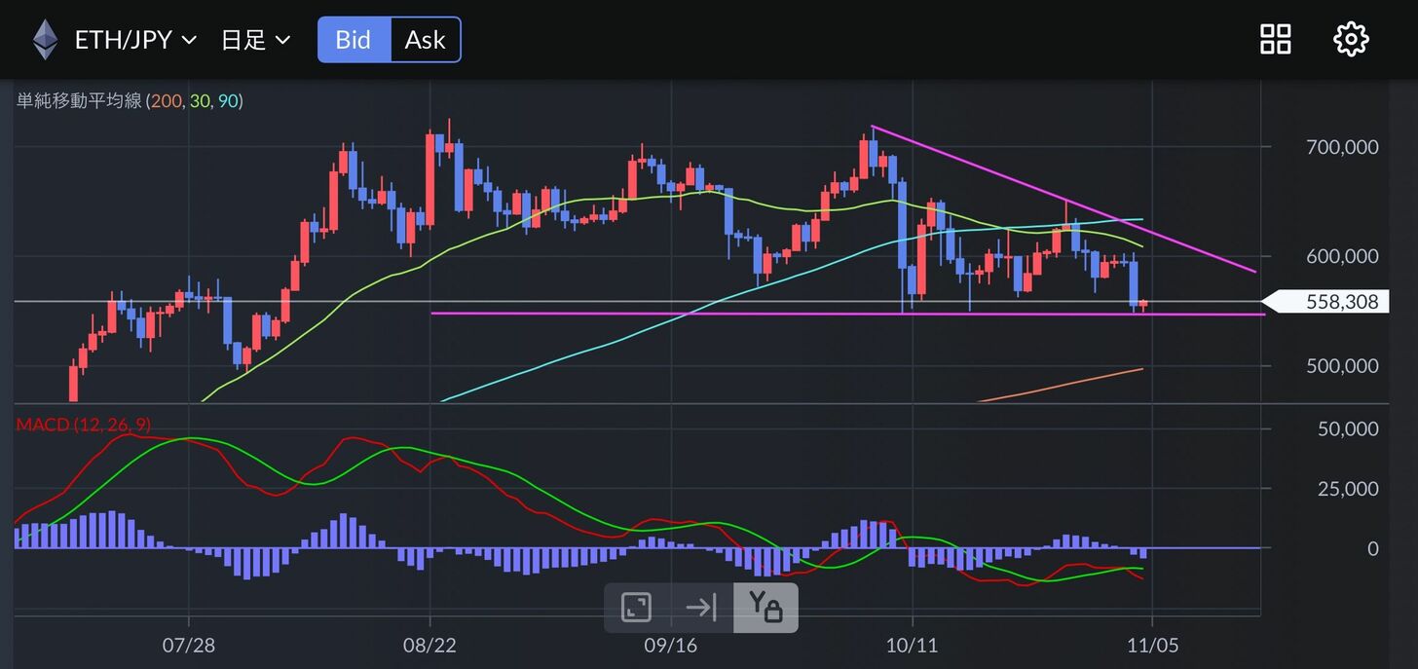Screen dimensions: 1418x669
Task: Jump to the latest candle
Action: (x=700, y=608)
